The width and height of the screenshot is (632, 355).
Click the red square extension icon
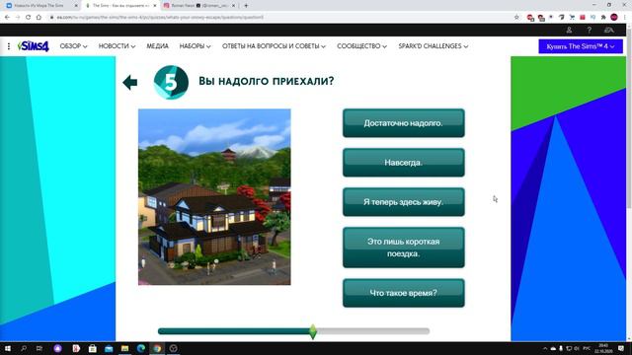coord(583,18)
